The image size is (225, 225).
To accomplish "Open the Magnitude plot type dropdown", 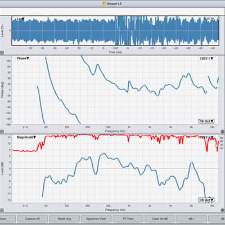I will (26, 137).
